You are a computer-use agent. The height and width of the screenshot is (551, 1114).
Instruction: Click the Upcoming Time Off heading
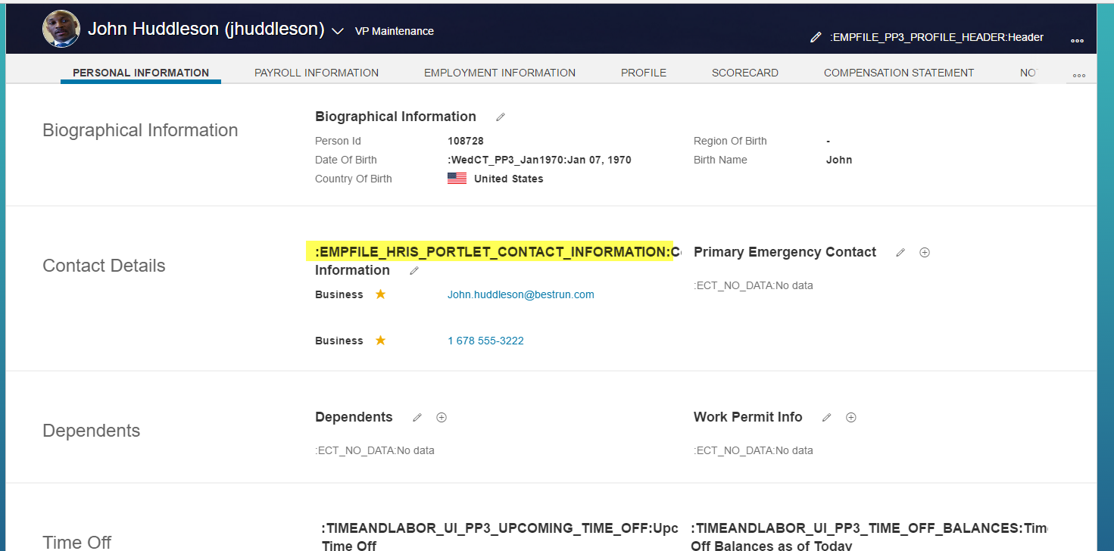tap(500, 537)
